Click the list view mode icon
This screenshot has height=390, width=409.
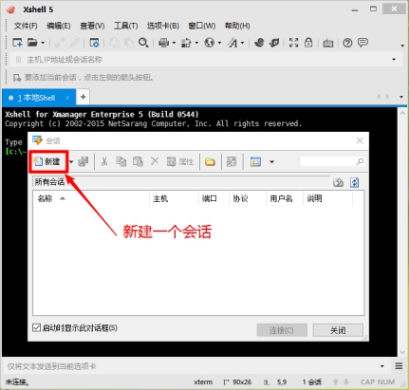[255, 162]
